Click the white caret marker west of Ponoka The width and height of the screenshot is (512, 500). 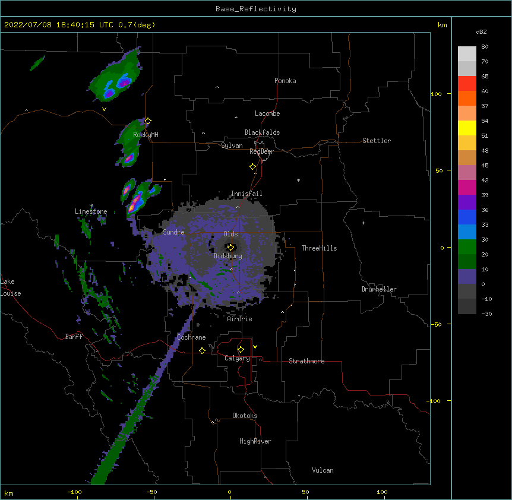(217, 87)
